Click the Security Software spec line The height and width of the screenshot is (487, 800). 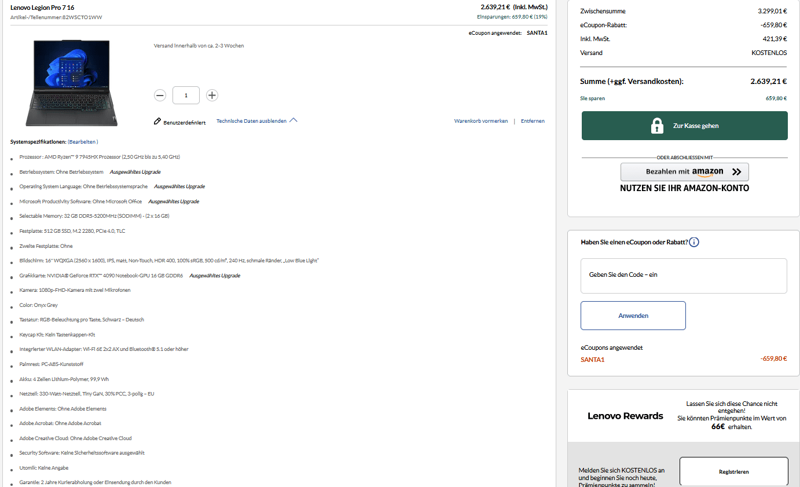pyautogui.click(x=82, y=453)
